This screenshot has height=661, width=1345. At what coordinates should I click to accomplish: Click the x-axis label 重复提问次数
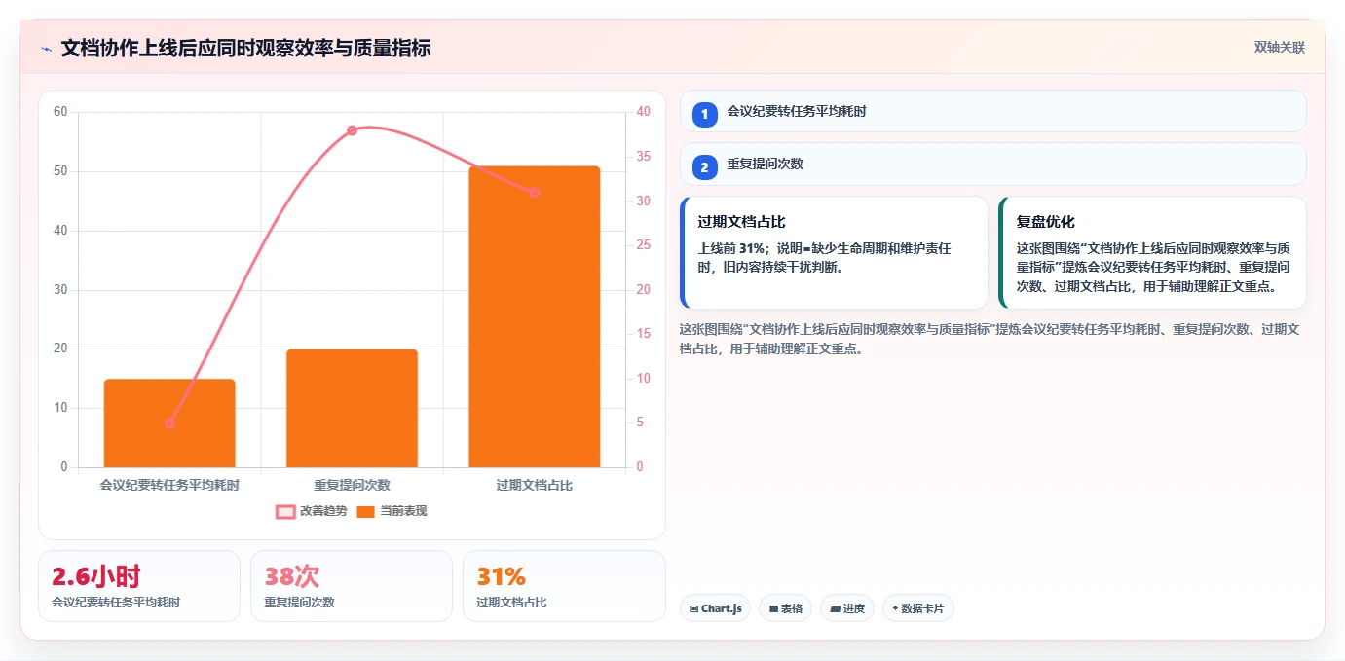click(352, 485)
